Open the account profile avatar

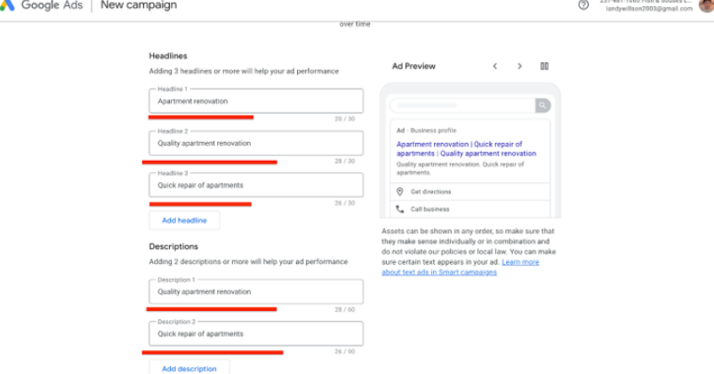(x=706, y=4)
